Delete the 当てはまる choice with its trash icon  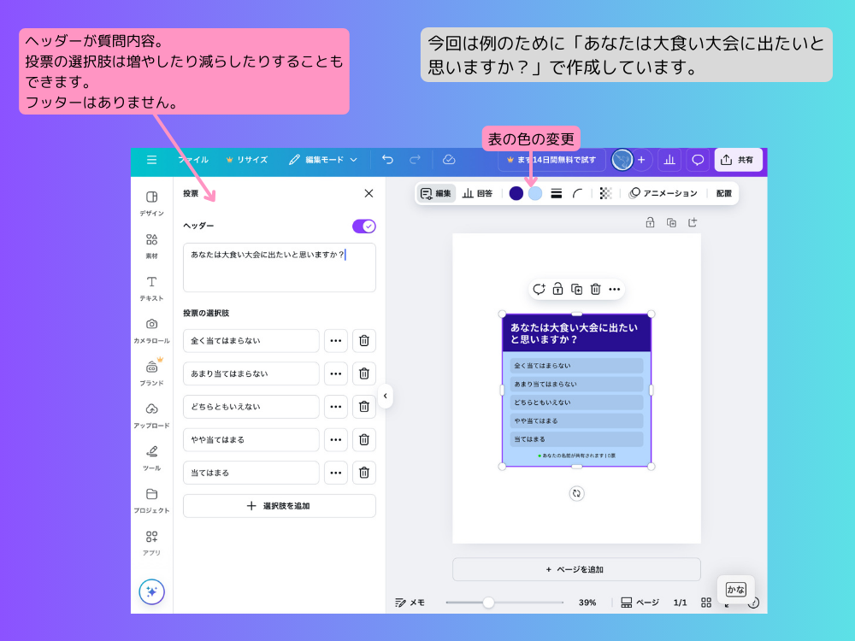pos(363,473)
